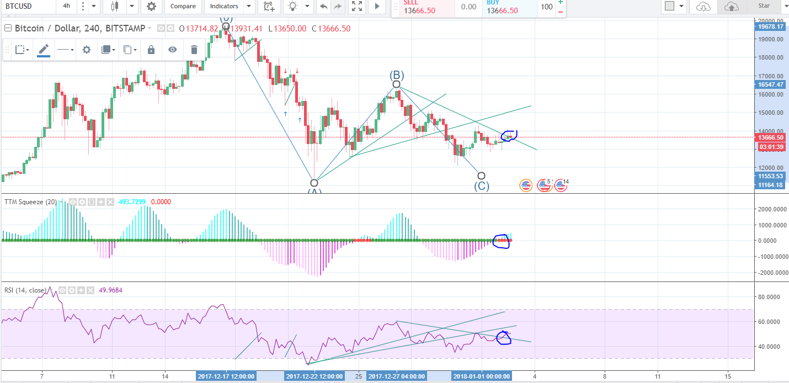Open selection template dashed-square tool
Screen dimensions: 789x383
click(x=22, y=50)
